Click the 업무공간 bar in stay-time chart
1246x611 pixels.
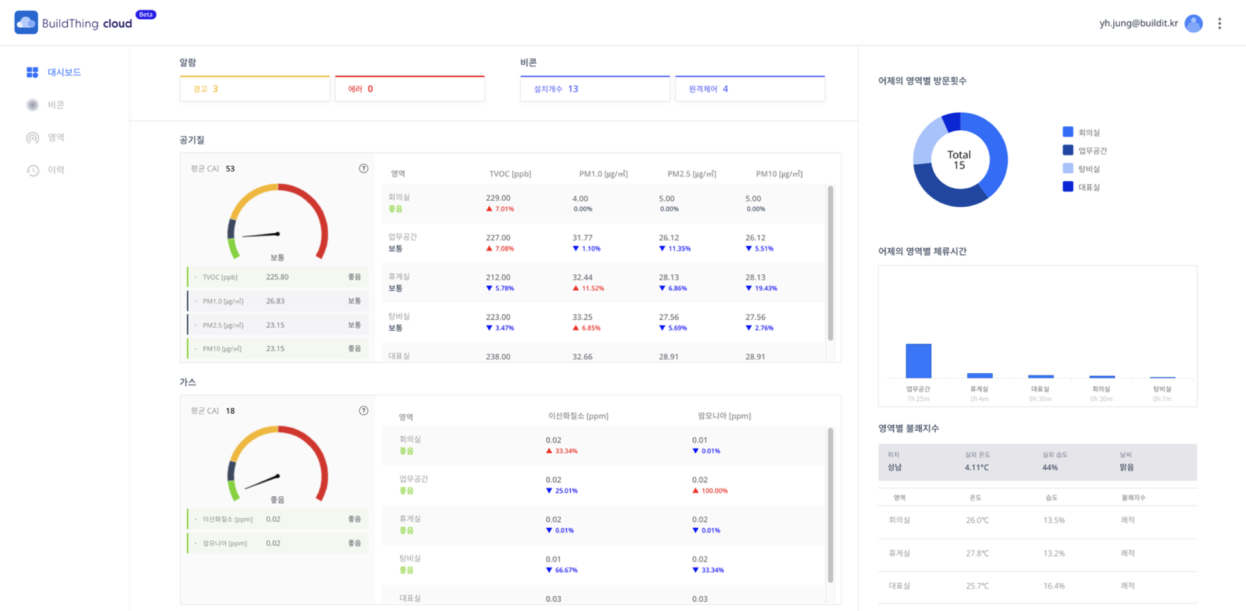pos(918,361)
